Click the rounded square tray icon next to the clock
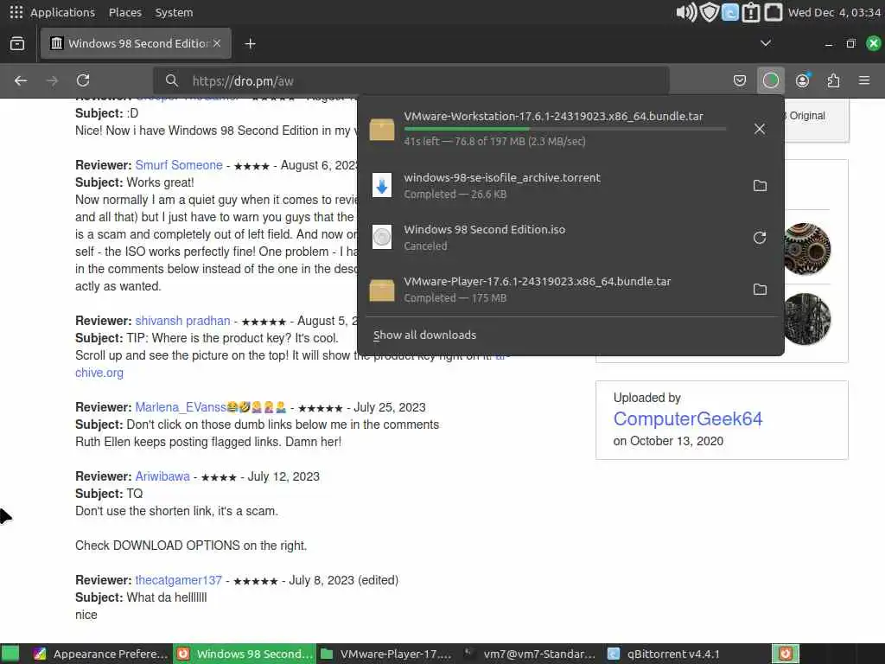Viewport: 885px width, 664px height. coord(774,12)
